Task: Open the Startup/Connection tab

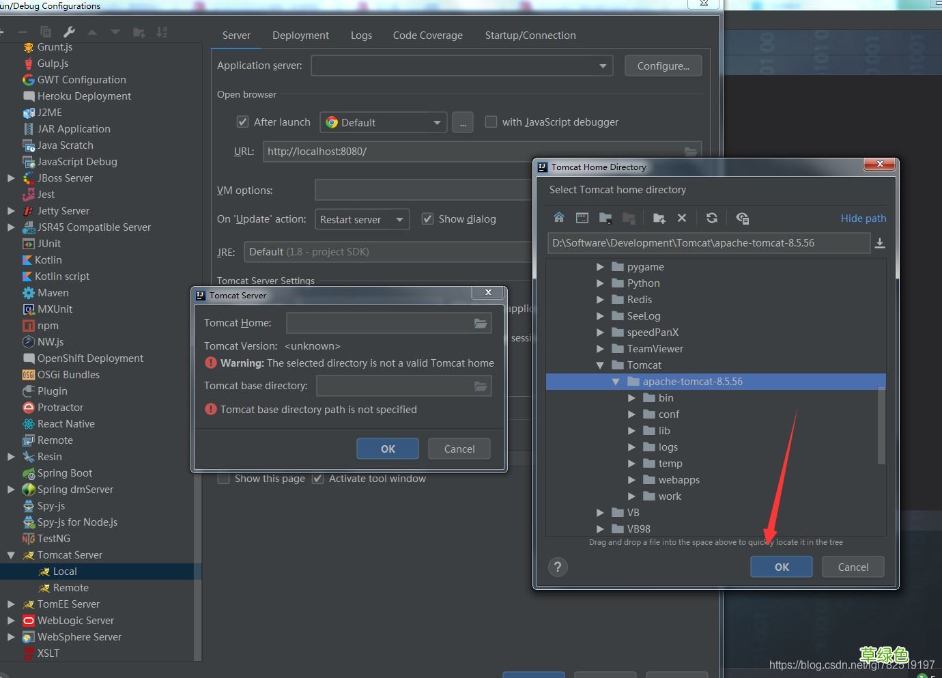Action: [x=530, y=36]
